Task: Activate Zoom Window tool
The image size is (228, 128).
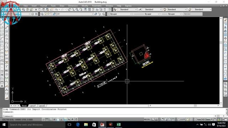Action: (77, 10)
